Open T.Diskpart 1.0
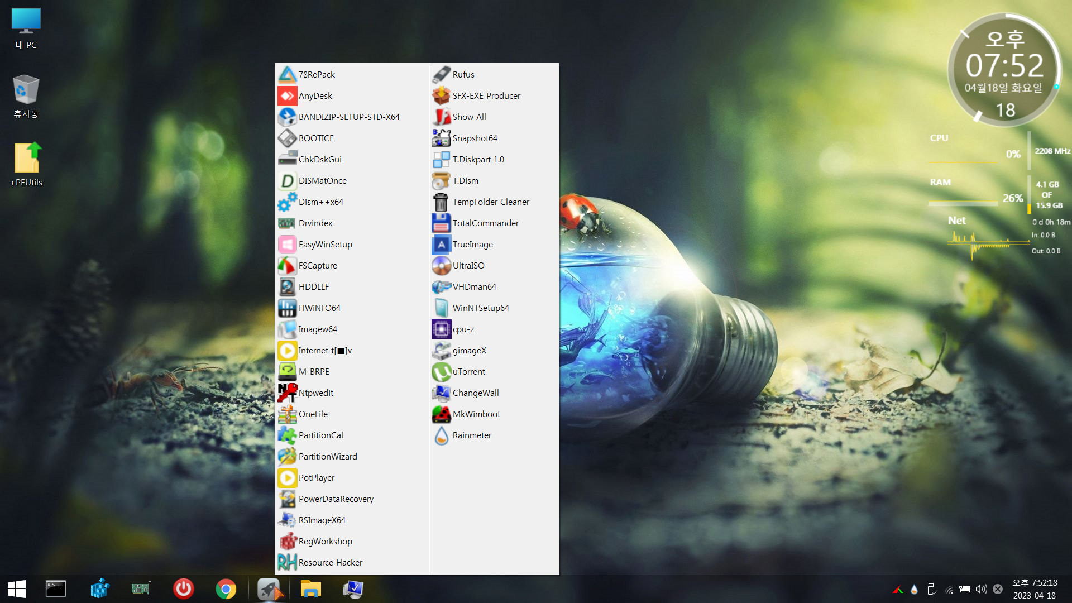This screenshot has width=1072, height=603. point(494,160)
